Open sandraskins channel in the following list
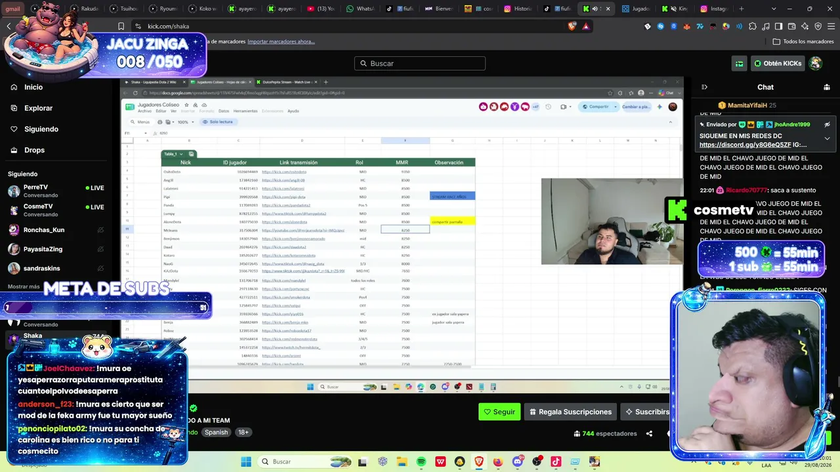 click(56, 268)
